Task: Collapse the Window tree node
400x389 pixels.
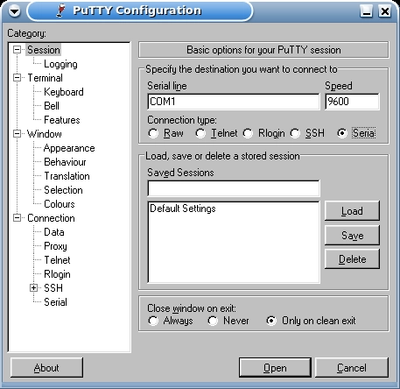Action: click(x=17, y=134)
